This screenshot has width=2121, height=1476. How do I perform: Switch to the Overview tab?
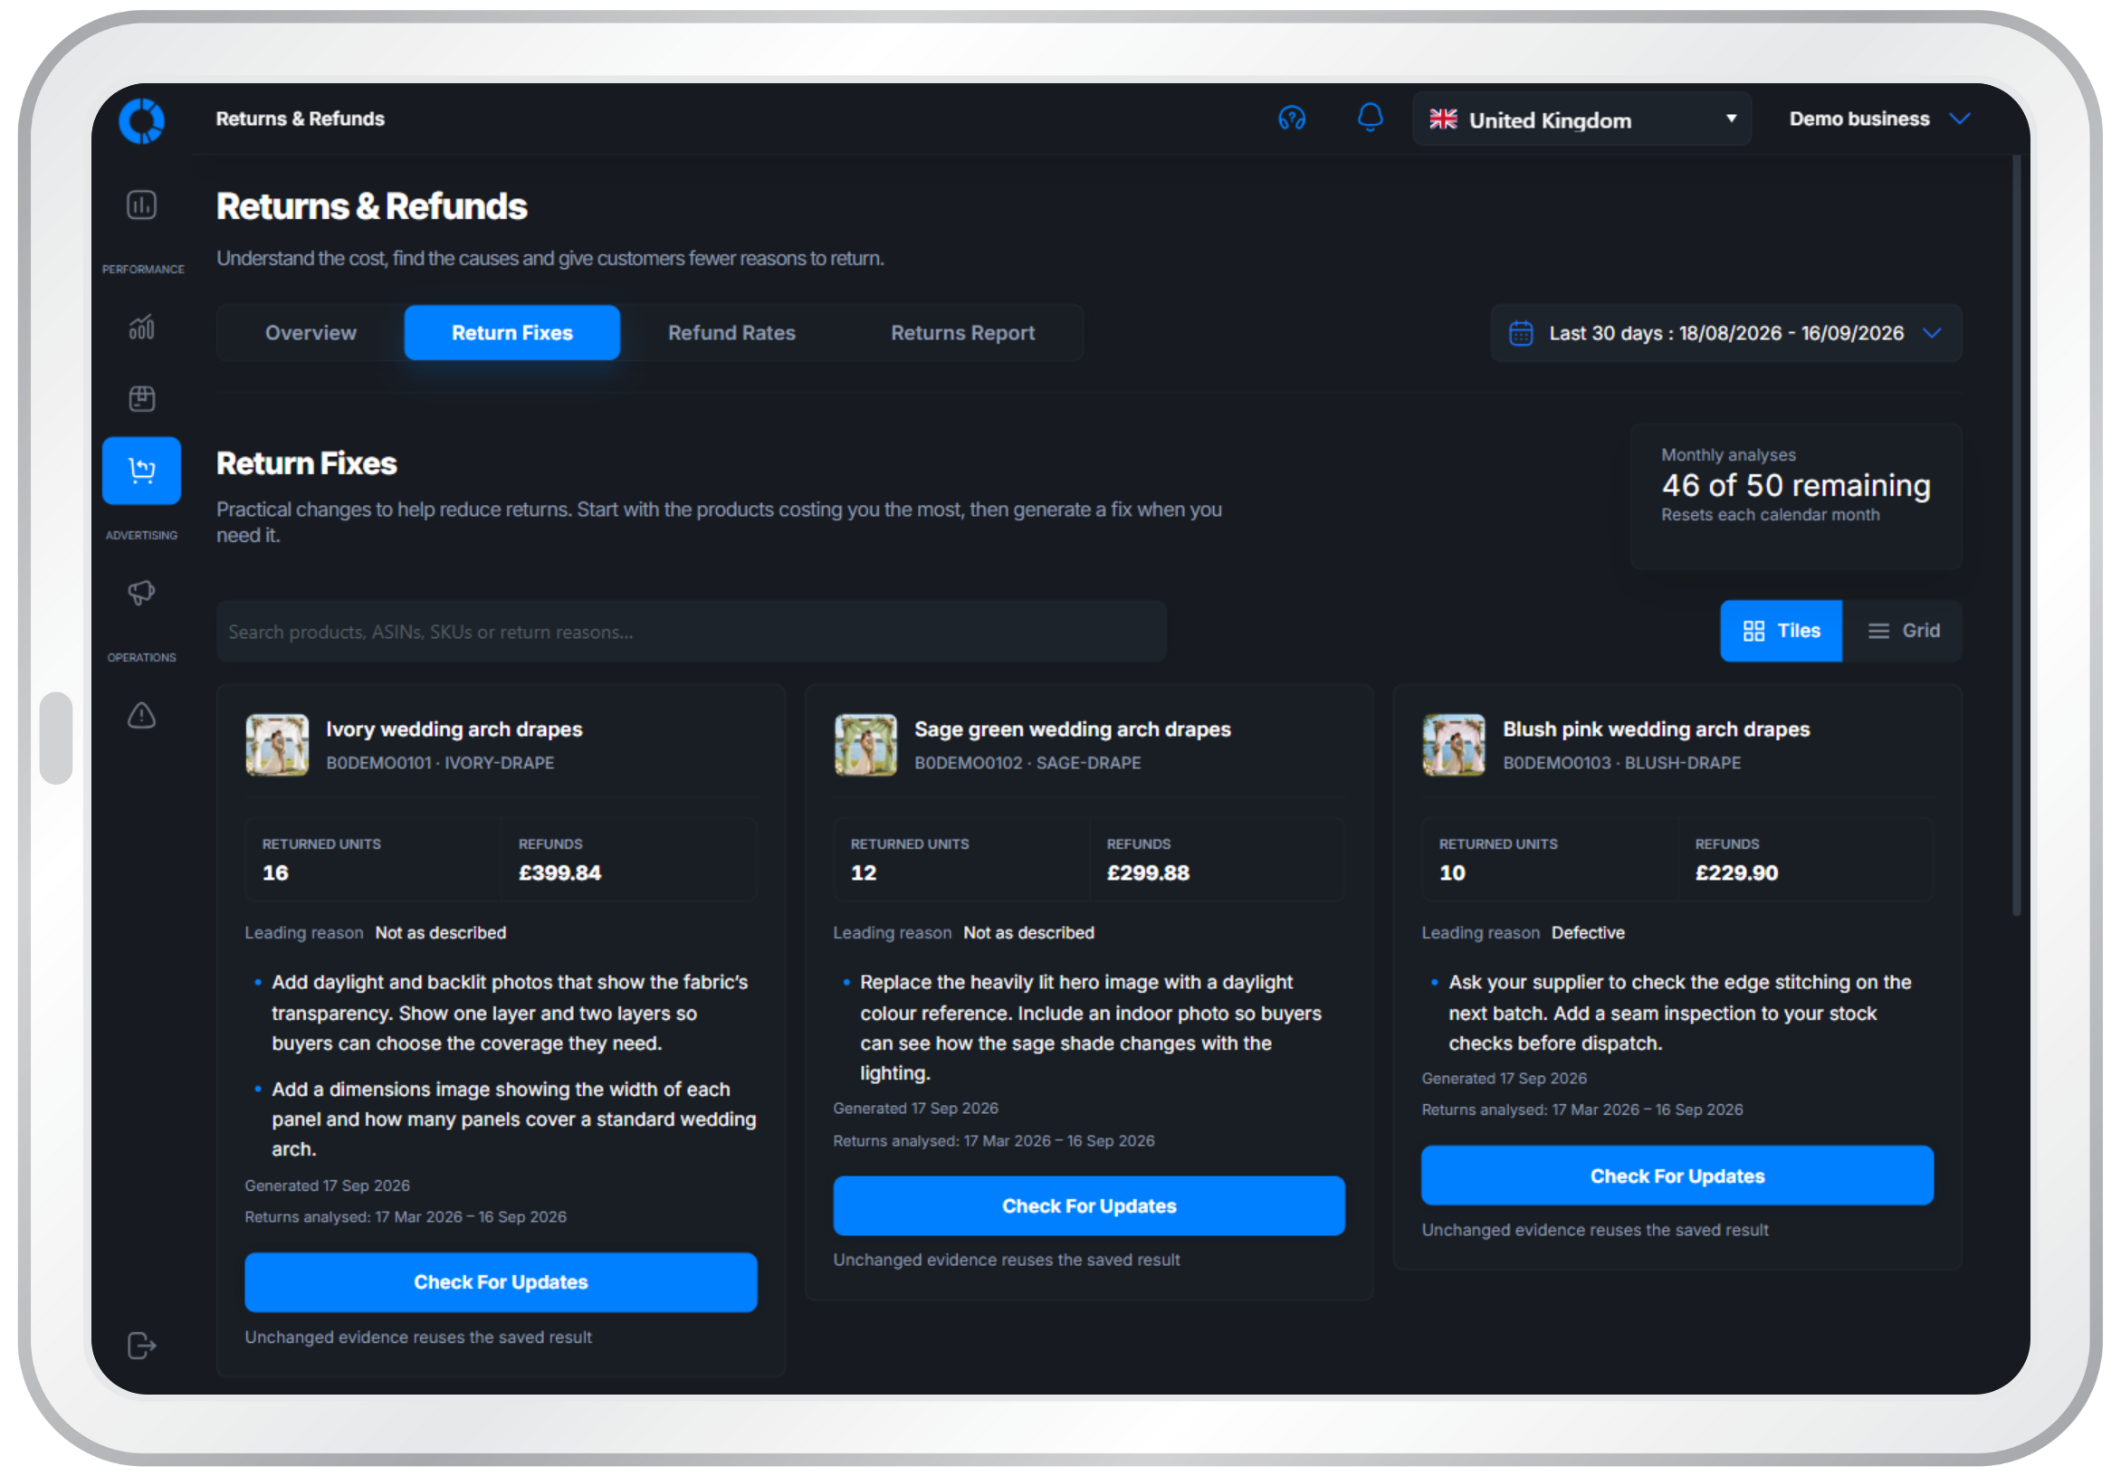311,332
